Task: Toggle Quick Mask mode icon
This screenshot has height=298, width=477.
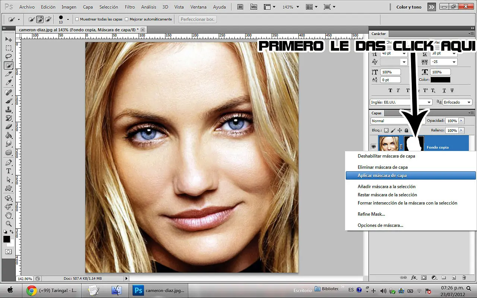Action: (x=8, y=252)
